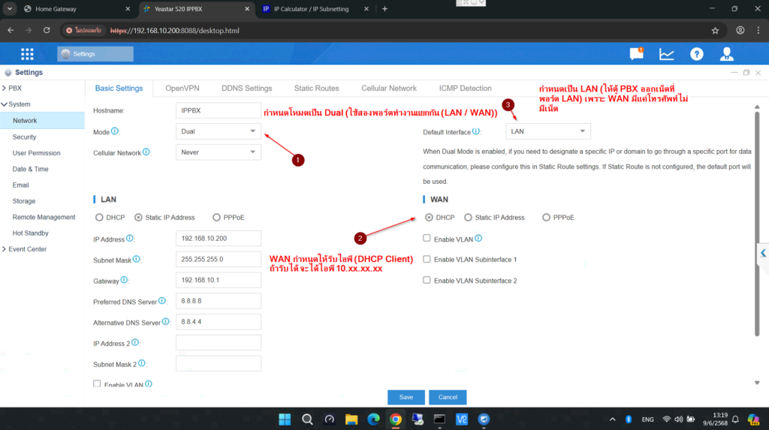Click the Preferred DNS Server info icon
Viewport: 769px width, 430px height.
[162, 301]
